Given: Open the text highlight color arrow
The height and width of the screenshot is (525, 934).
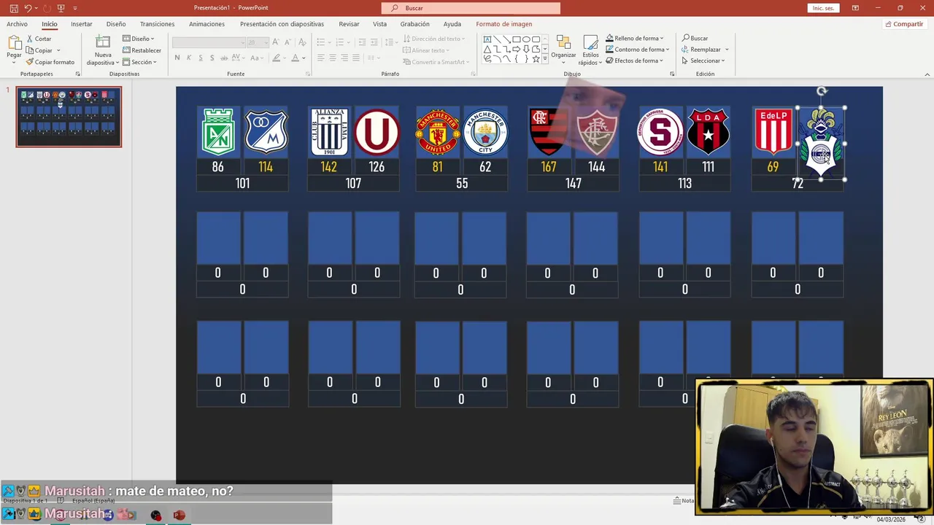Looking at the screenshot, I should pos(285,58).
